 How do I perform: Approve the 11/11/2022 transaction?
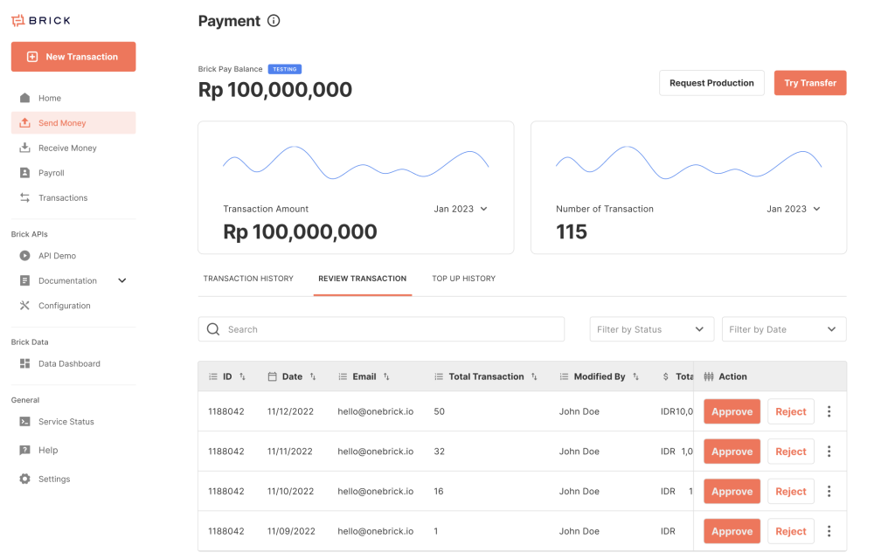point(732,452)
